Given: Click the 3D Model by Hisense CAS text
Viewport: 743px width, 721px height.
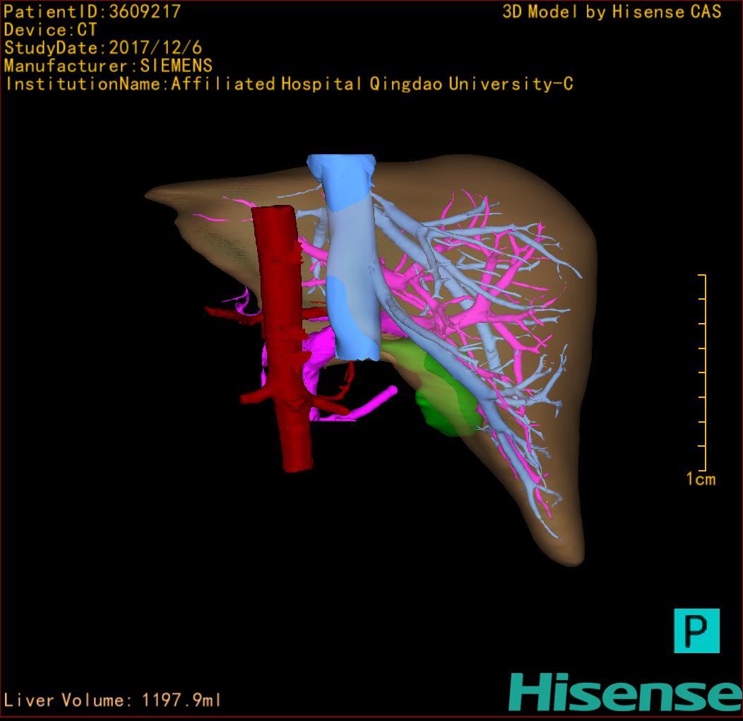Looking at the screenshot, I should (612, 12).
